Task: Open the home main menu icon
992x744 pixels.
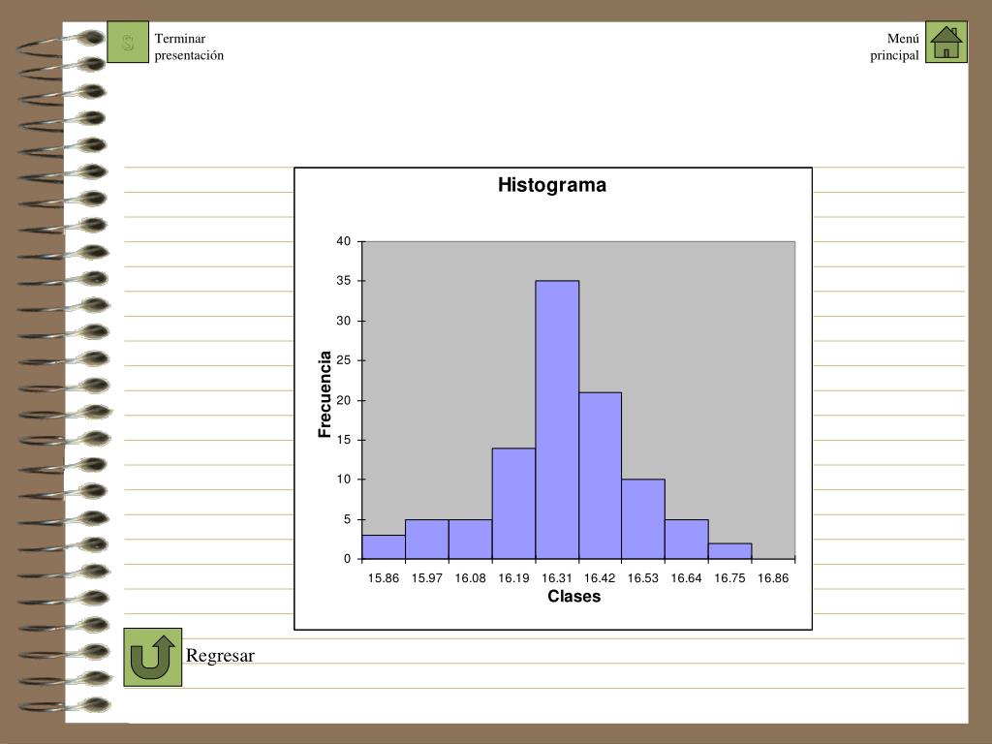Action: pos(946,42)
